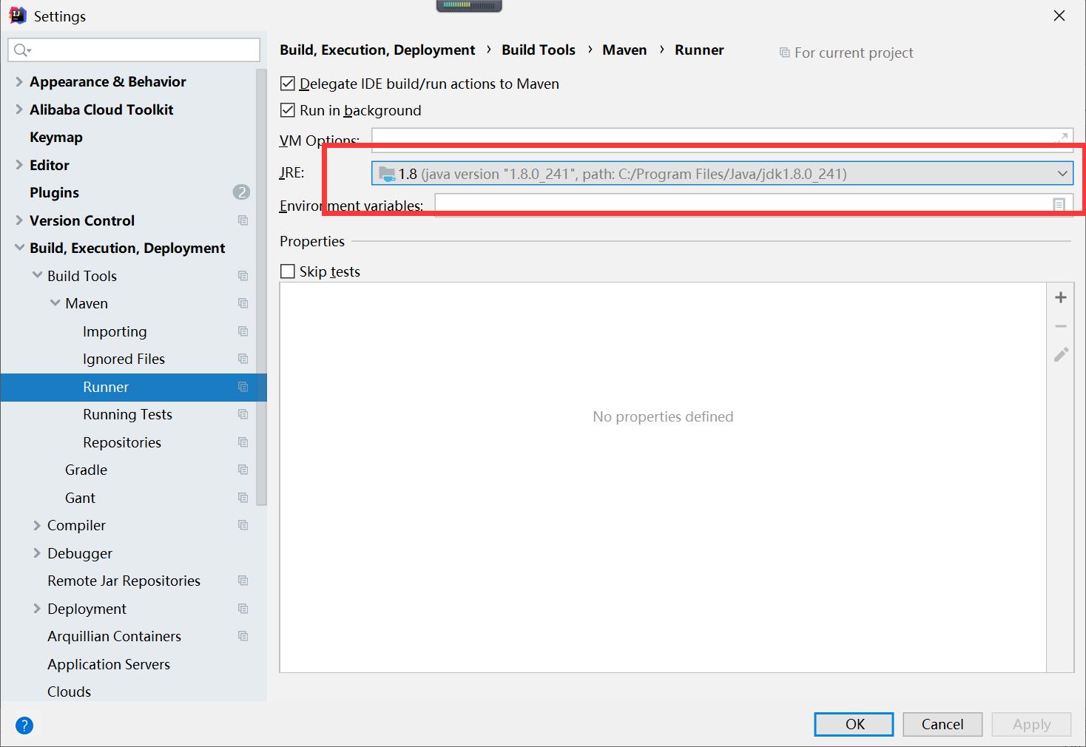Open Clouds settings page
Image resolution: width=1086 pixels, height=747 pixels.
(69, 692)
